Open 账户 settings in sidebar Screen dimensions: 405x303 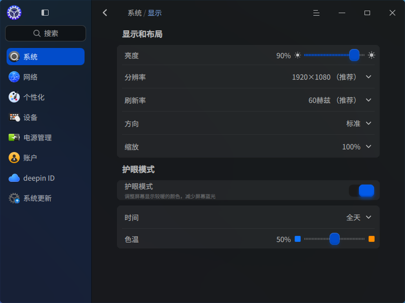coord(46,158)
